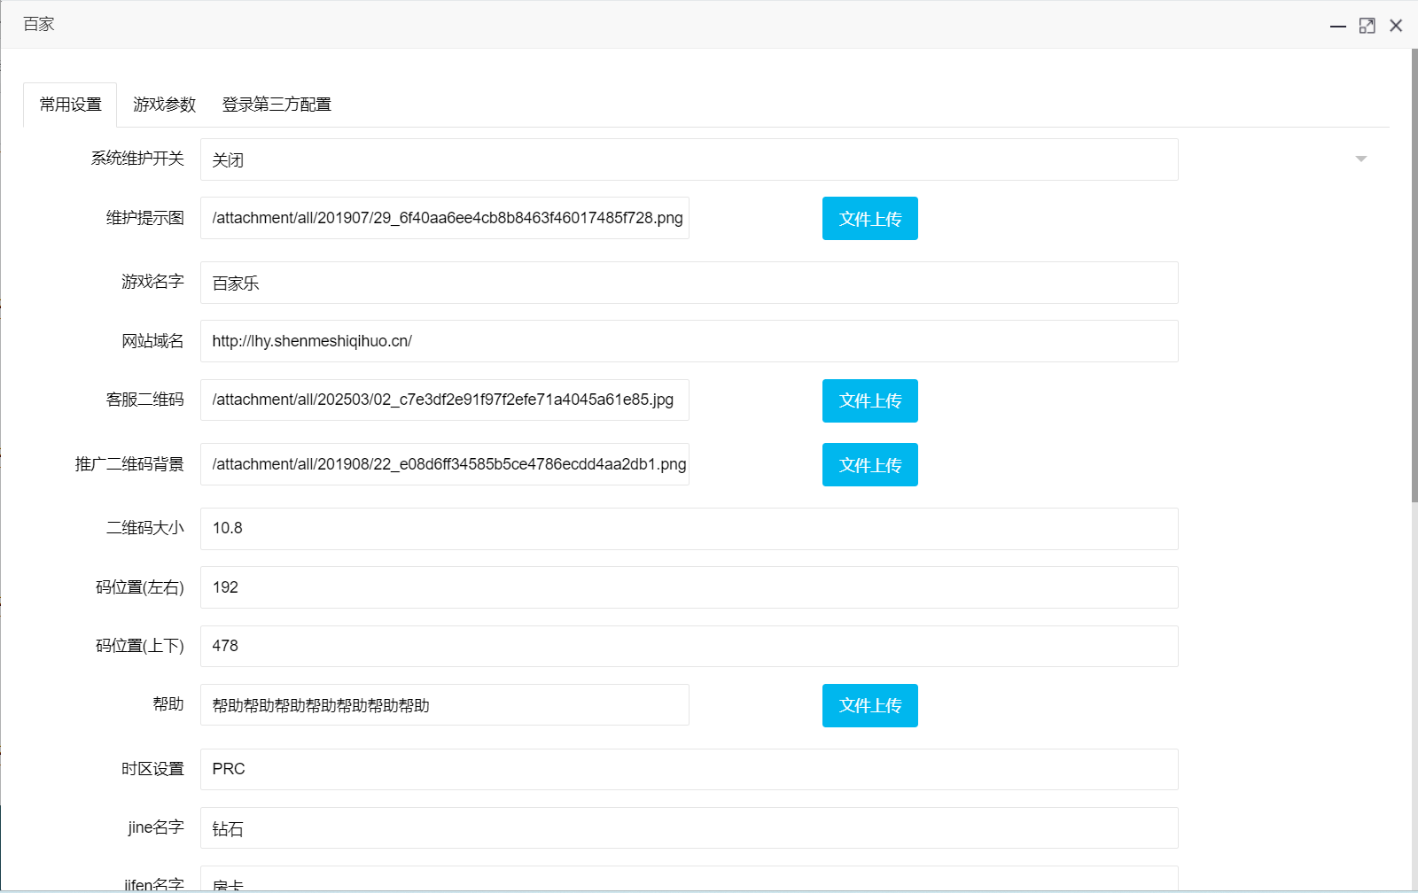Open the maintenance switch options showing 关闭
Image resolution: width=1418 pixels, height=893 pixels.
click(690, 159)
